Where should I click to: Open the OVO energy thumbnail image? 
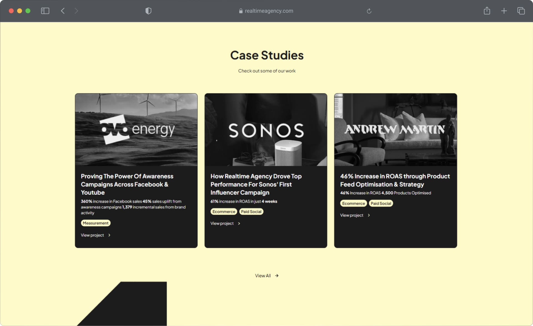coord(136,129)
